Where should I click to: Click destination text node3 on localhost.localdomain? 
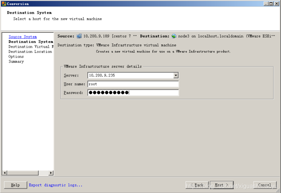[x=211, y=36]
